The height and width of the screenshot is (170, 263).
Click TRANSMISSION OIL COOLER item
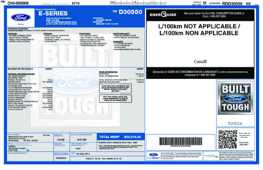click(92, 46)
